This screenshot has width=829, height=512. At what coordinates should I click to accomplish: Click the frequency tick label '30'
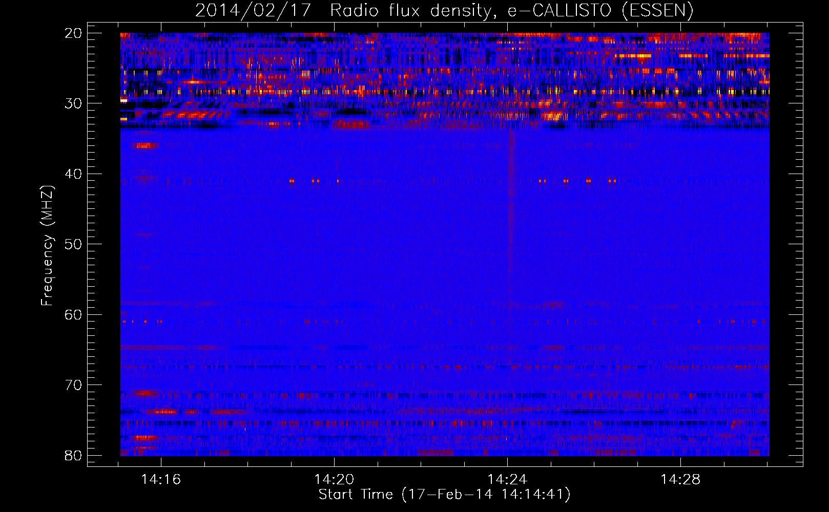tap(74, 103)
